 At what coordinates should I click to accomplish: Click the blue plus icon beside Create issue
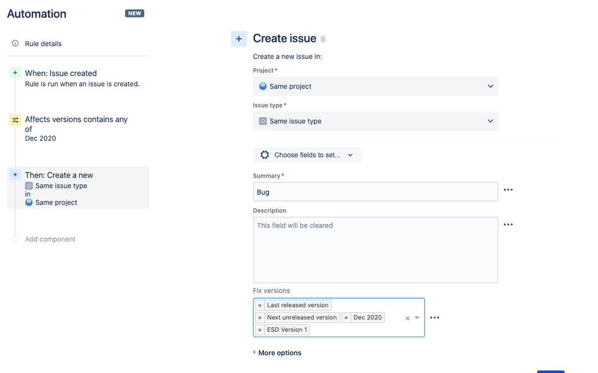pos(239,38)
